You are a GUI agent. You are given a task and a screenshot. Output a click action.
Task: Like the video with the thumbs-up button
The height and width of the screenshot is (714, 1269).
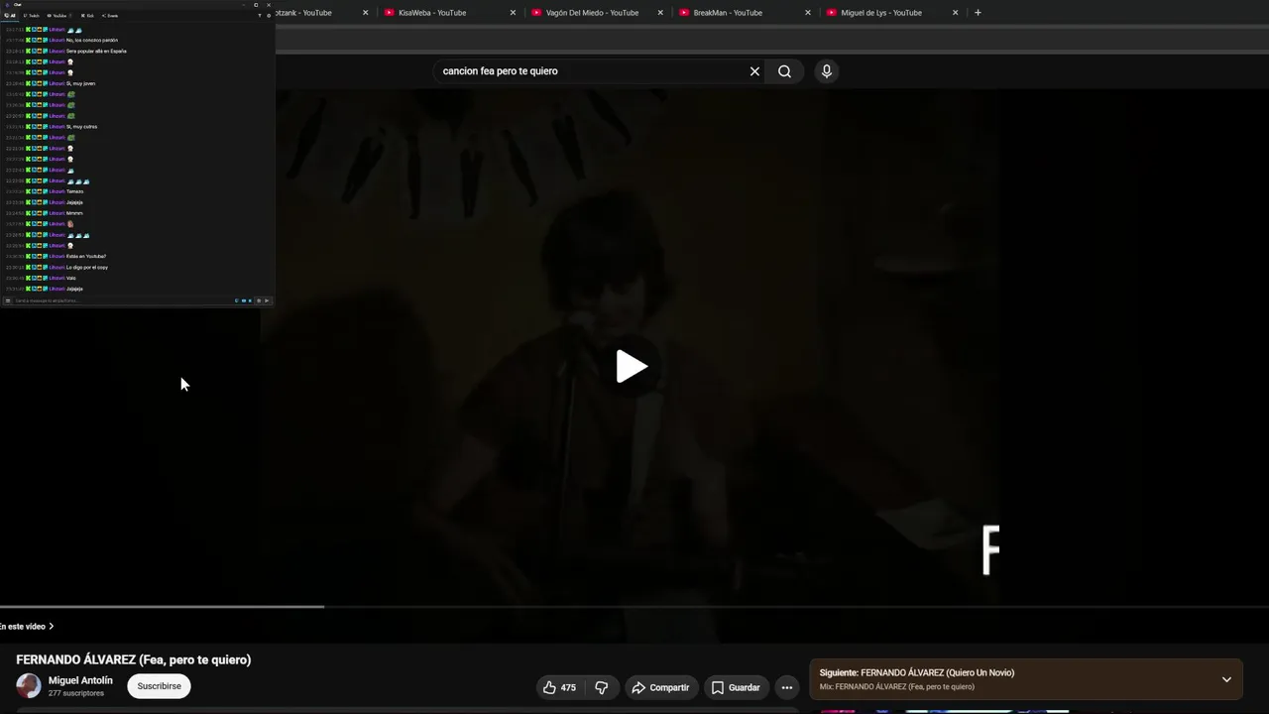coord(559,687)
